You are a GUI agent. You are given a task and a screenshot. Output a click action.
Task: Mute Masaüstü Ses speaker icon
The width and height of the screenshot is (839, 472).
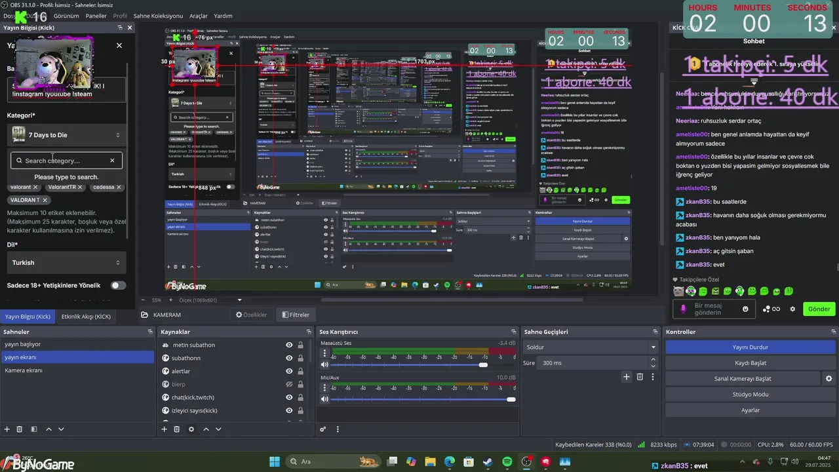pos(324,364)
